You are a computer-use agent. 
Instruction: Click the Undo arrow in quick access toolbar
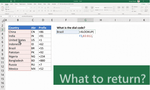[x=15, y=1]
